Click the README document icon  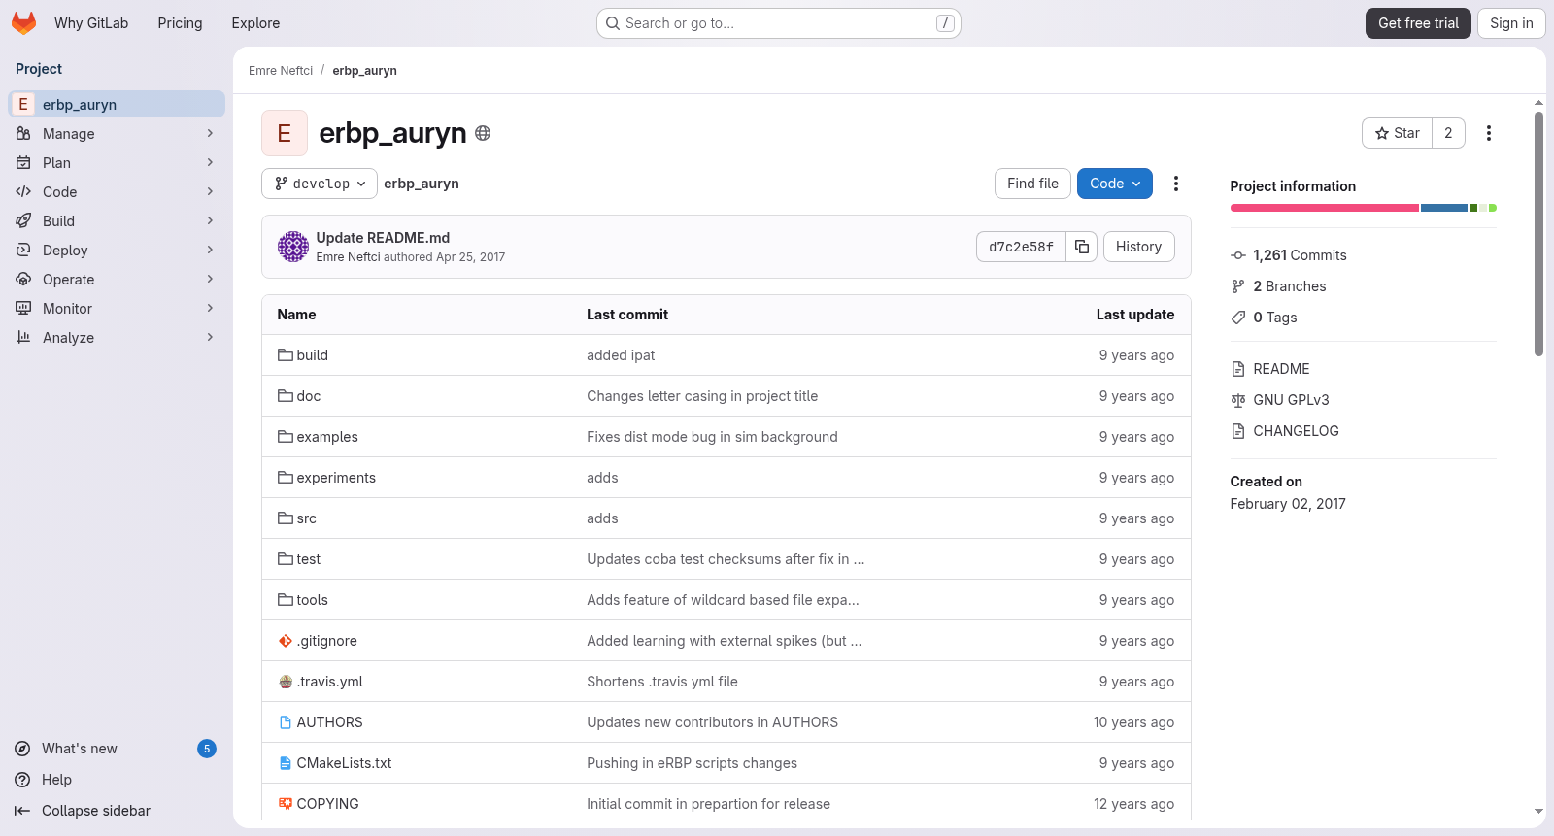point(1238,369)
